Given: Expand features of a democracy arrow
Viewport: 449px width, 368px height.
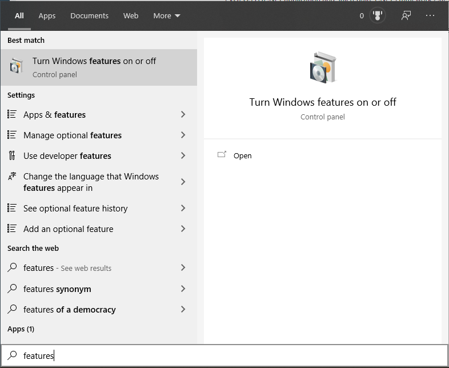Looking at the screenshot, I should (183, 309).
